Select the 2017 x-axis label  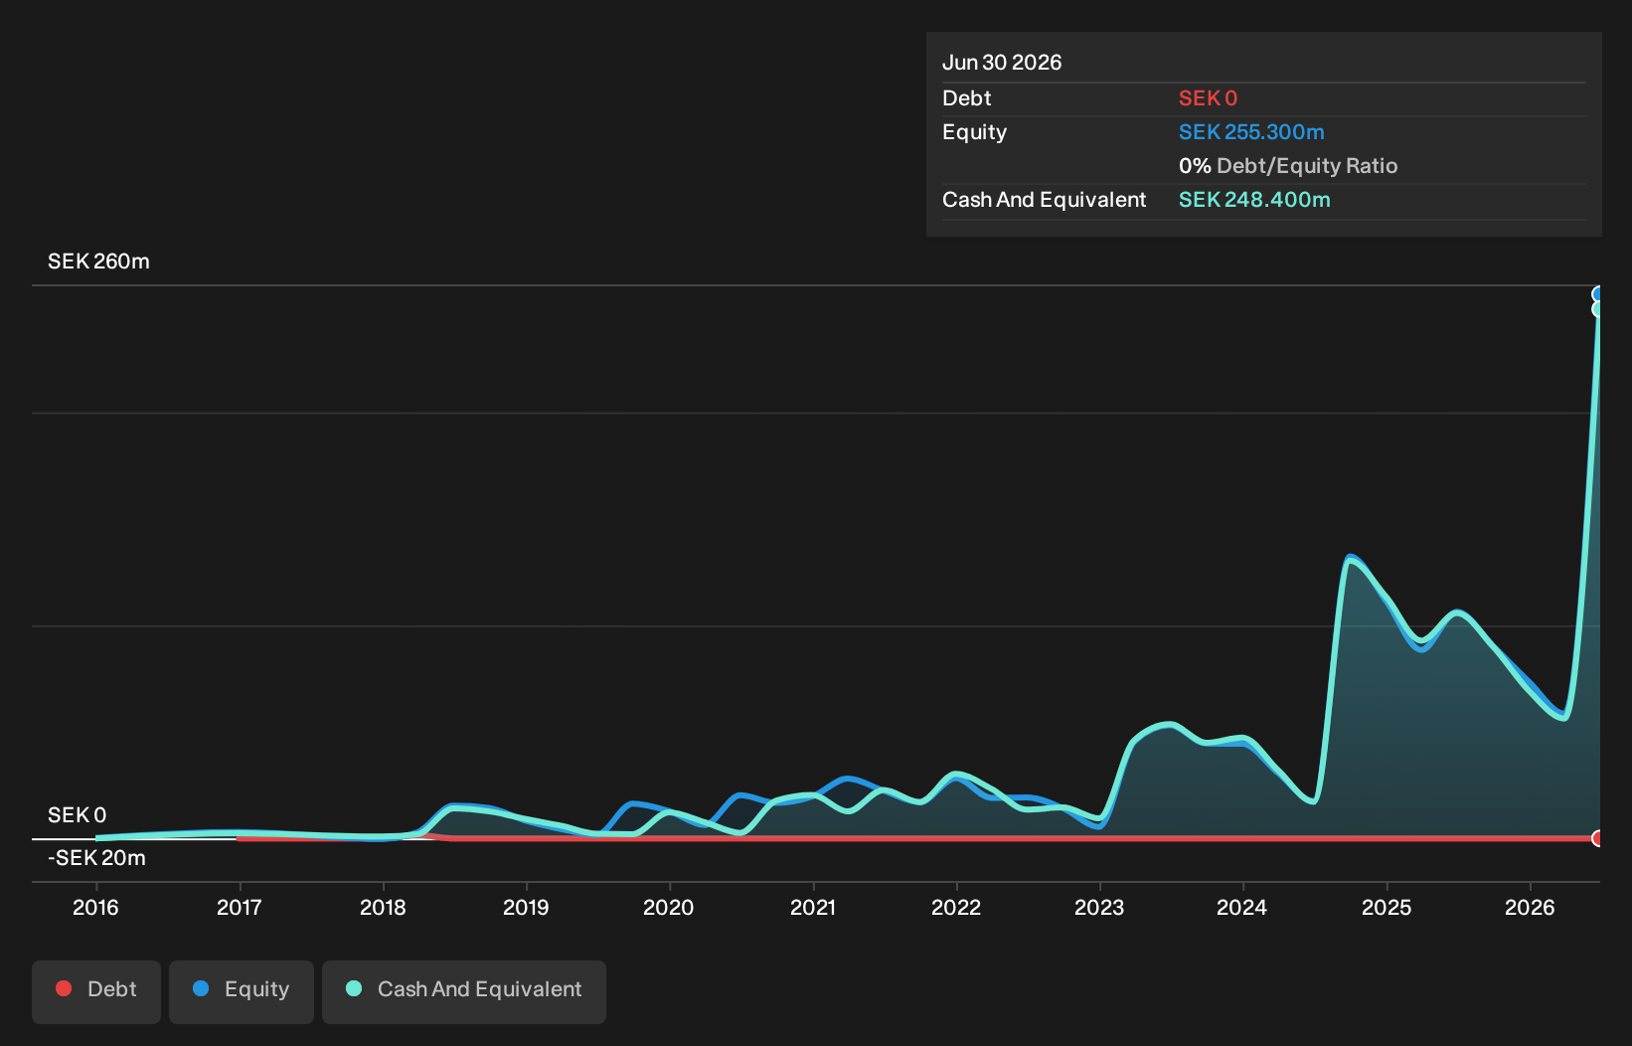pyautogui.click(x=240, y=907)
